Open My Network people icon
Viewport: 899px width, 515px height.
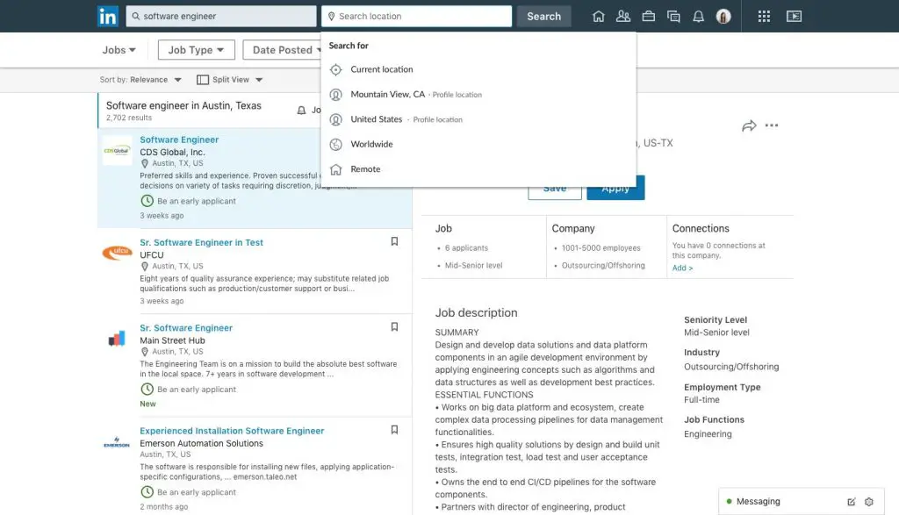click(623, 16)
